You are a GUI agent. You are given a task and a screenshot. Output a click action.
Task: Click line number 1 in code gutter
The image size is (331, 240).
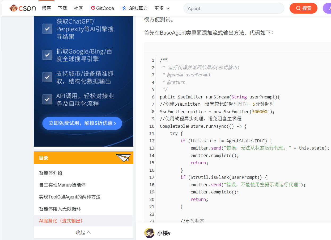pyautogui.click(x=153, y=60)
